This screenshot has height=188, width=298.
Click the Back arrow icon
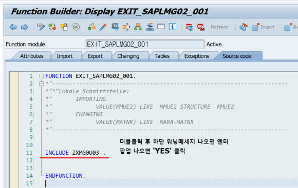13,27
